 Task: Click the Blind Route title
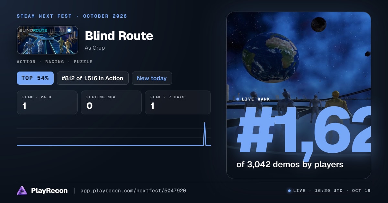pyautogui.click(x=119, y=36)
